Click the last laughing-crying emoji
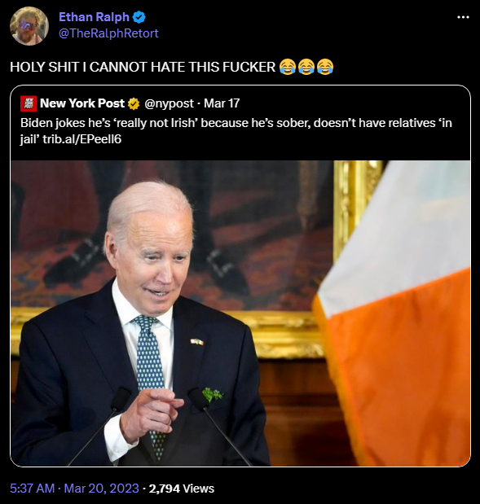This screenshot has height=504, width=480. (x=325, y=68)
